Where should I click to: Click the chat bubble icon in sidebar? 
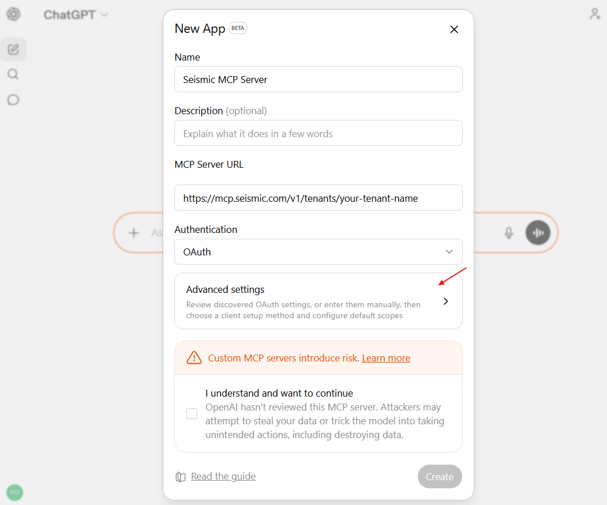click(x=13, y=99)
